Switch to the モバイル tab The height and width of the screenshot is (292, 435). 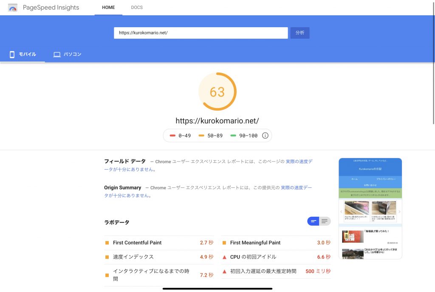tap(23, 54)
